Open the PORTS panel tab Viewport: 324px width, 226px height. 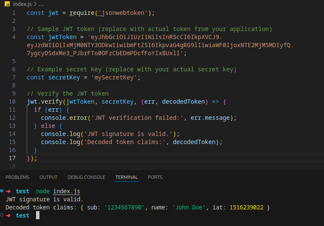coord(155,177)
